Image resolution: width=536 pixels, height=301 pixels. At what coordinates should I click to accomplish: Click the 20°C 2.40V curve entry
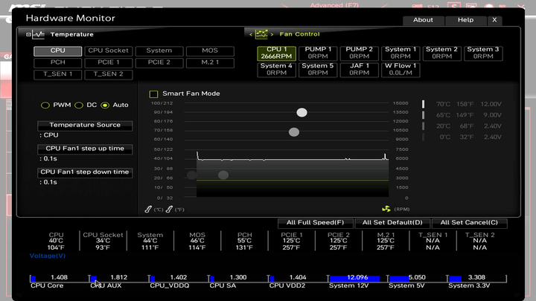462,126
